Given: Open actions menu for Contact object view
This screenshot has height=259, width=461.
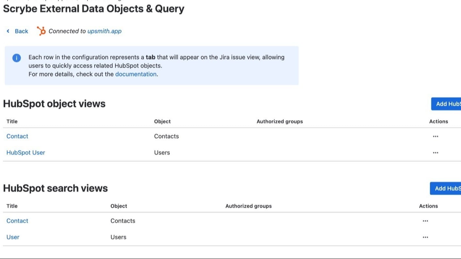Looking at the screenshot, I should click(x=436, y=136).
